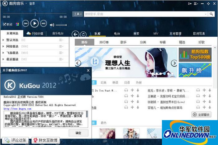Screen dimensions: 218x145
Task: Open the colorful skin palette icon
Action: [17, 25]
